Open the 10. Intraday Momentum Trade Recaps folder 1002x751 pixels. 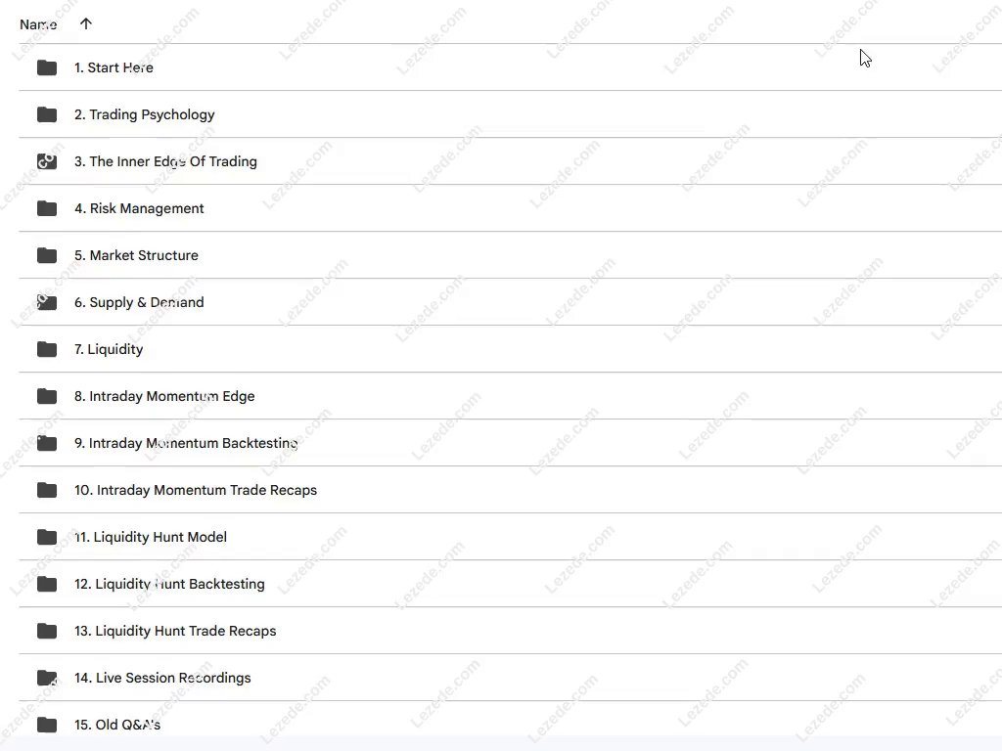coord(196,490)
